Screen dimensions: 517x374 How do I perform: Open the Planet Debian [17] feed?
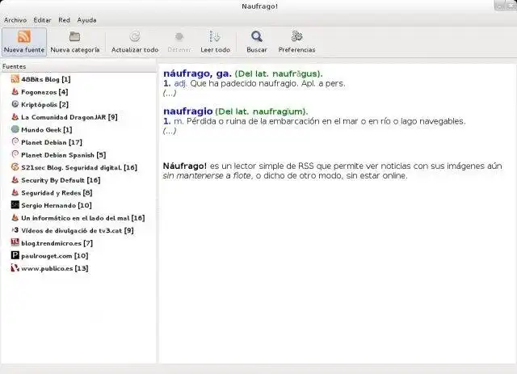click(52, 142)
